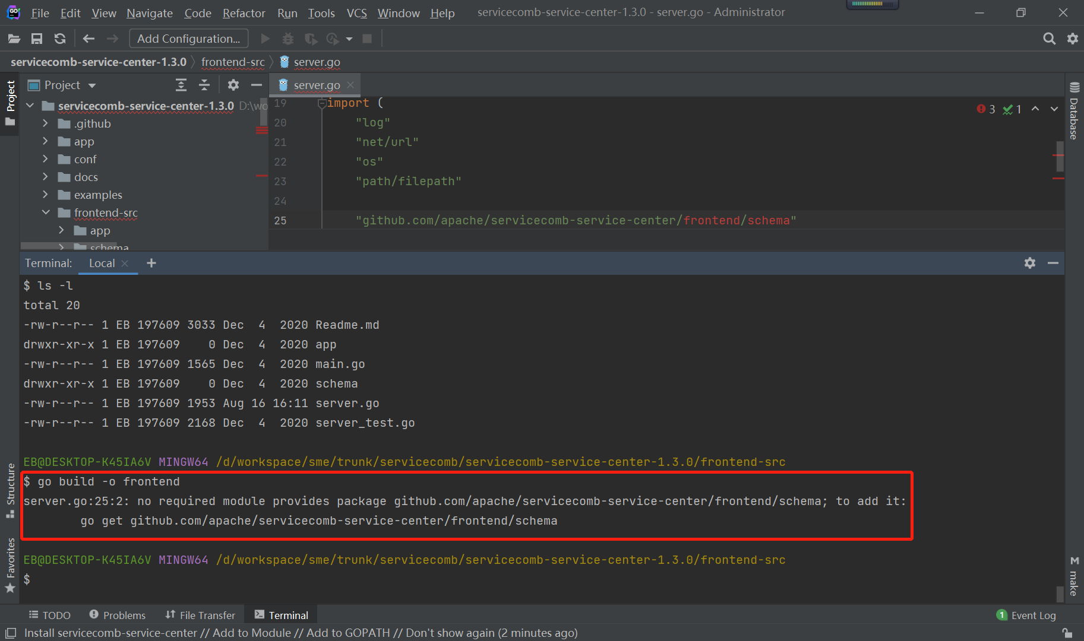This screenshot has height=641, width=1084.
Task: Open IDE settings gear in toolbar
Action: (x=1073, y=39)
